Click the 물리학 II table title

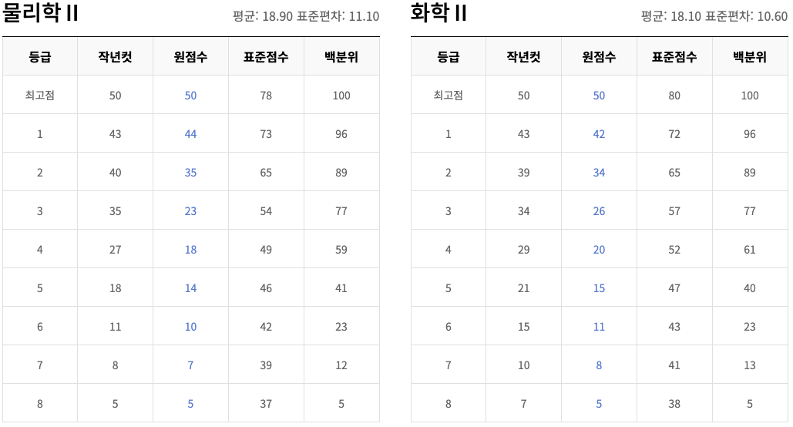(41, 14)
